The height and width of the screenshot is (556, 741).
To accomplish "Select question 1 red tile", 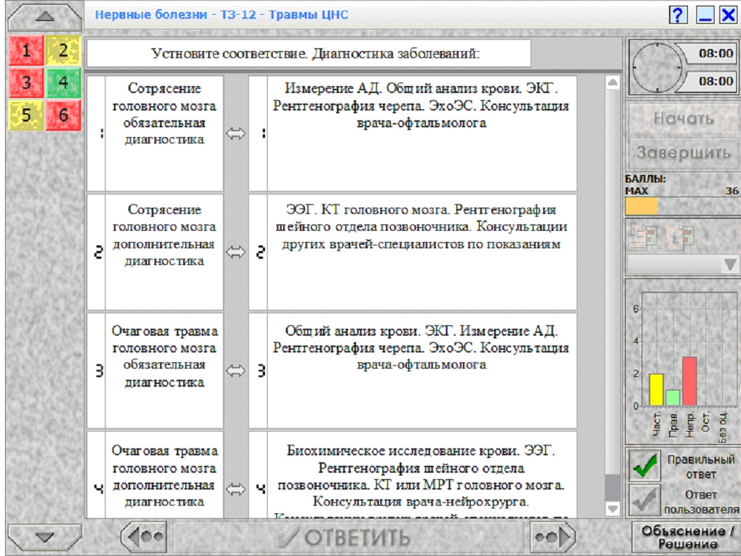I will click(x=26, y=50).
